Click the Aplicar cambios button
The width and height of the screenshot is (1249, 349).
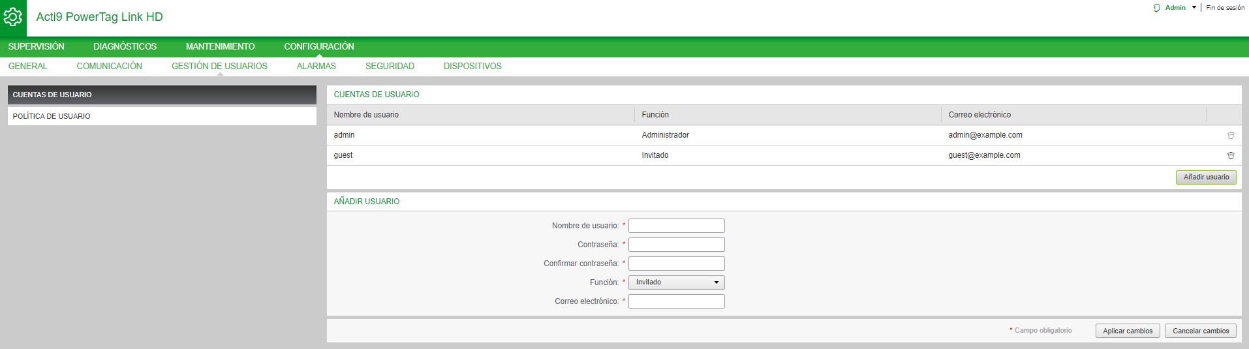pos(1127,331)
